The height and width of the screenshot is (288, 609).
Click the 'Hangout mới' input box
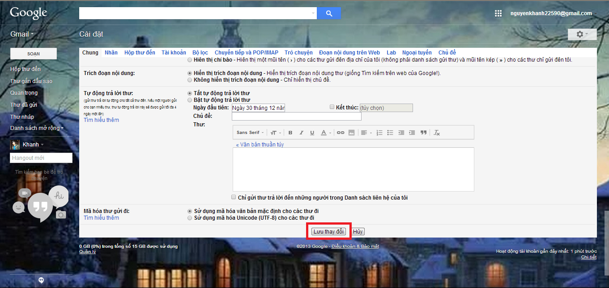[x=41, y=158]
